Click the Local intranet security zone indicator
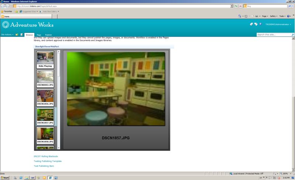This screenshot has height=180, width=295. pos(246,174)
